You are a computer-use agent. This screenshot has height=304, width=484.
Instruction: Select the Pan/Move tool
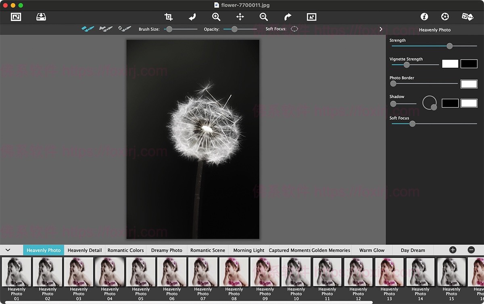(x=240, y=17)
